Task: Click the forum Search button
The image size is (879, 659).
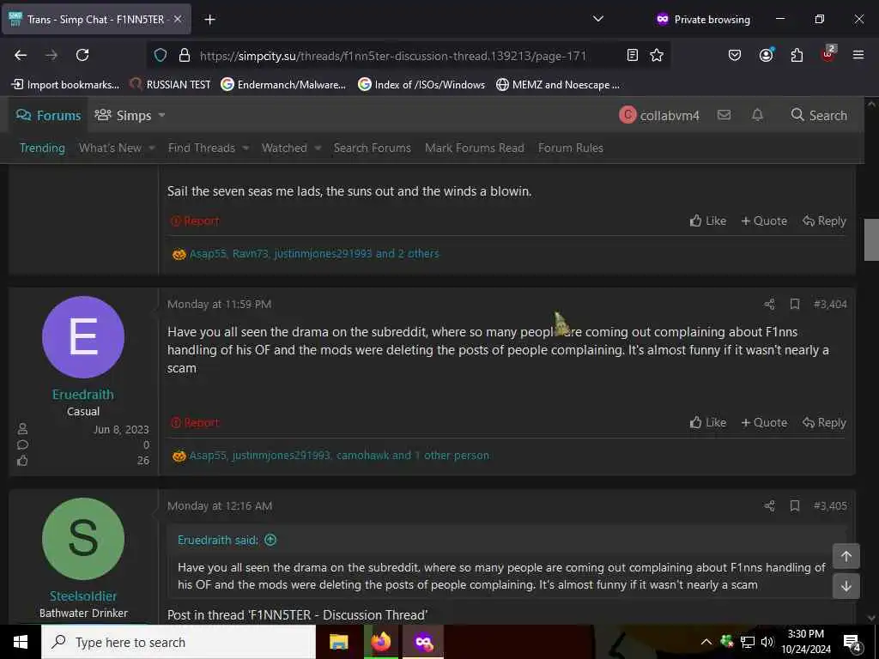Action: click(x=818, y=115)
